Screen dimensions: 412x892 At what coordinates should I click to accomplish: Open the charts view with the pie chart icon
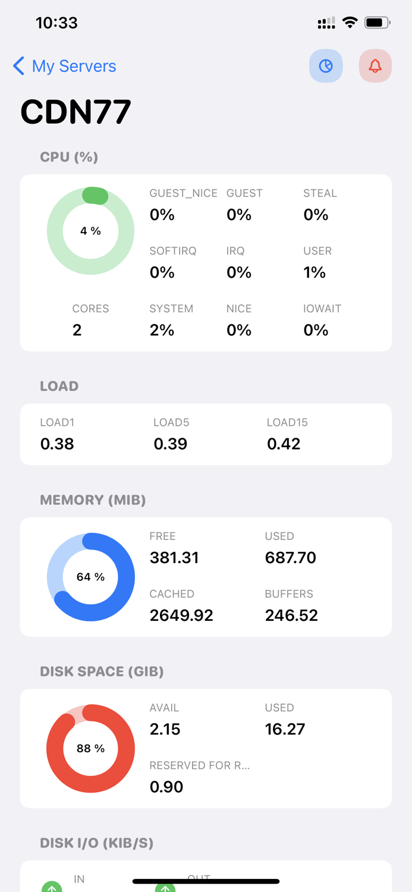[326, 66]
